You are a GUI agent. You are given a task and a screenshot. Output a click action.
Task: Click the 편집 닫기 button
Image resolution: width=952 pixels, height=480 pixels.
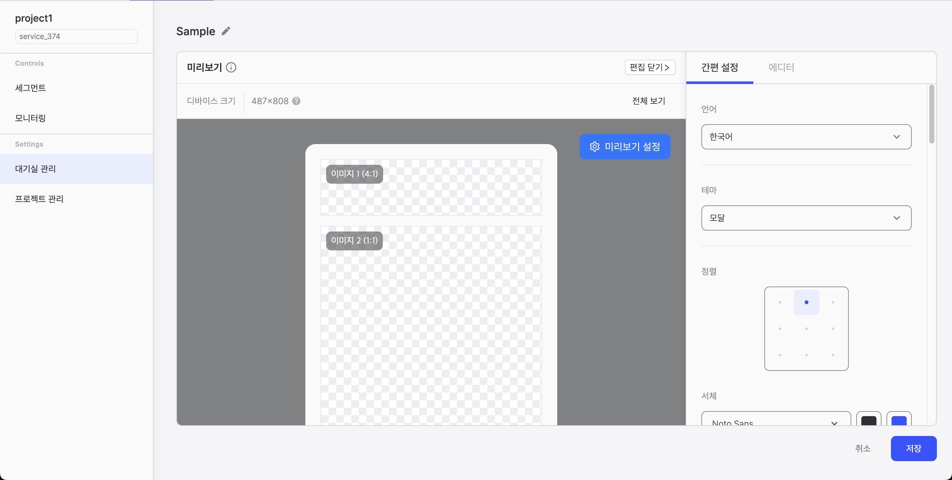[x=649, y=67]
